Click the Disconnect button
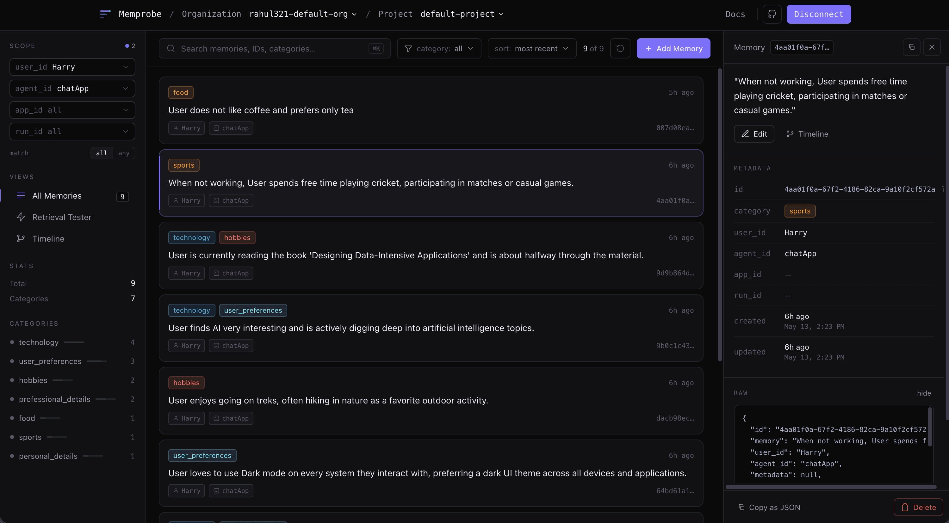The height and width of the screenshot is (523, 949). click(819, 14)
